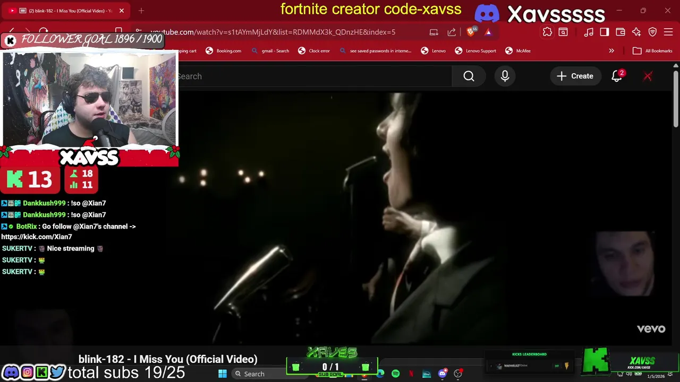680x382 pixels.
Task: Open the Booking.com bookmark
Action: coord(224,51)
